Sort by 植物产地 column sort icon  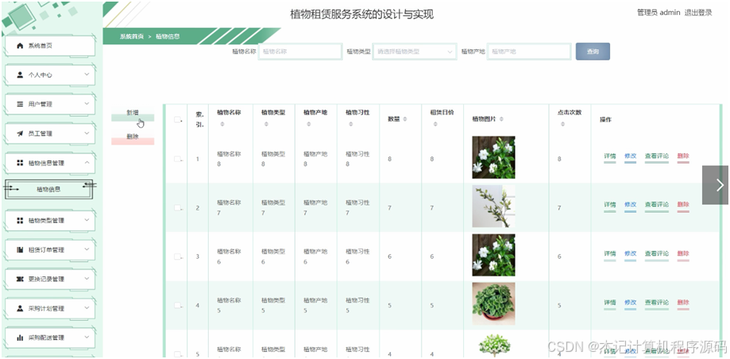click(309, 124)
